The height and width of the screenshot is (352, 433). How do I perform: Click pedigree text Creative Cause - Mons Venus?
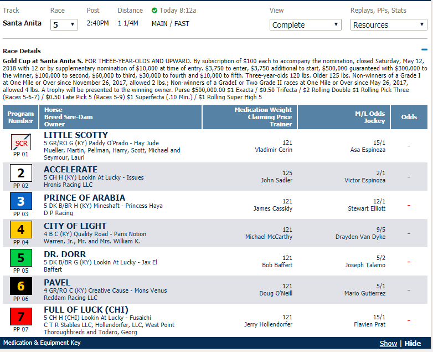[x=127, y=290]
